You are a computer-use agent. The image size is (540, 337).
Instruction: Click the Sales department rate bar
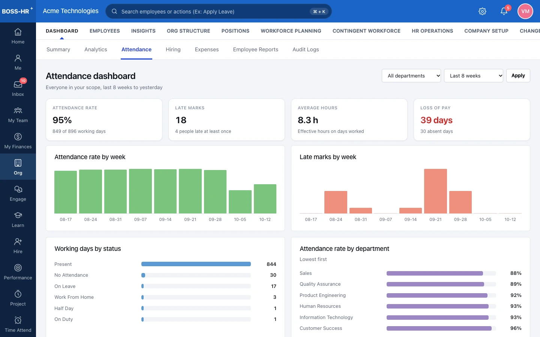(441, 273)
